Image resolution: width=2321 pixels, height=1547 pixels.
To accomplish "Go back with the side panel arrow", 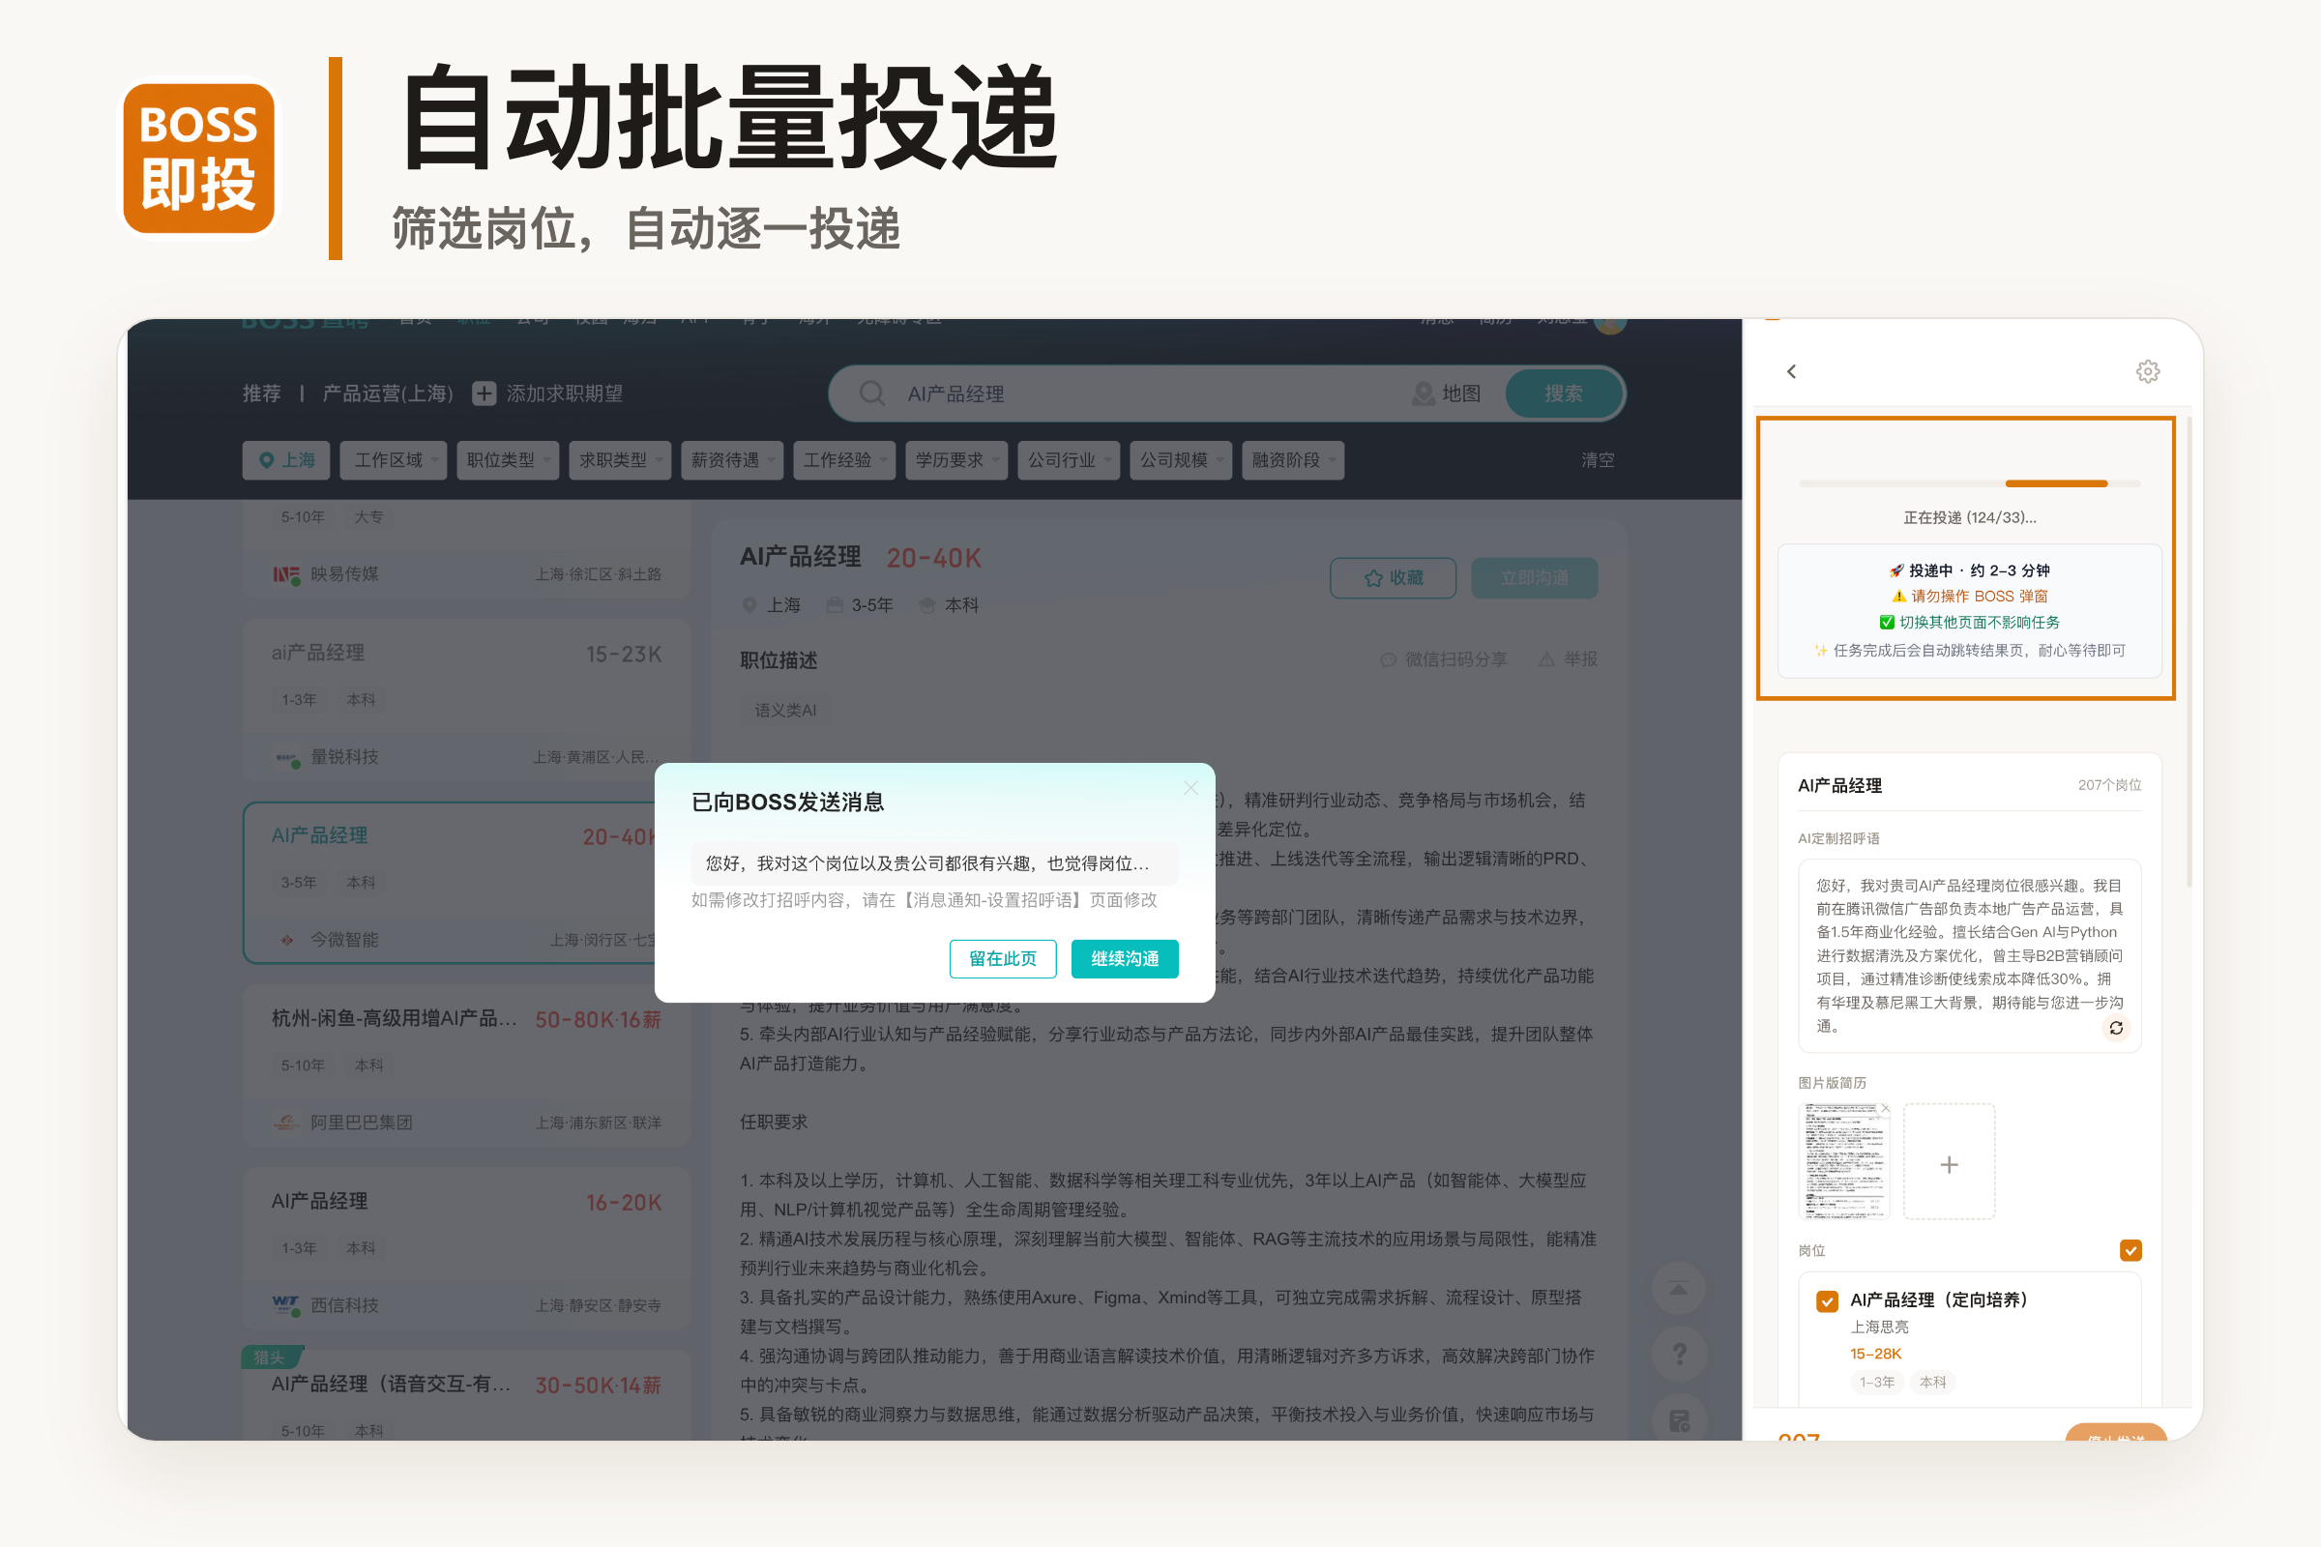I will (1791, 371).
